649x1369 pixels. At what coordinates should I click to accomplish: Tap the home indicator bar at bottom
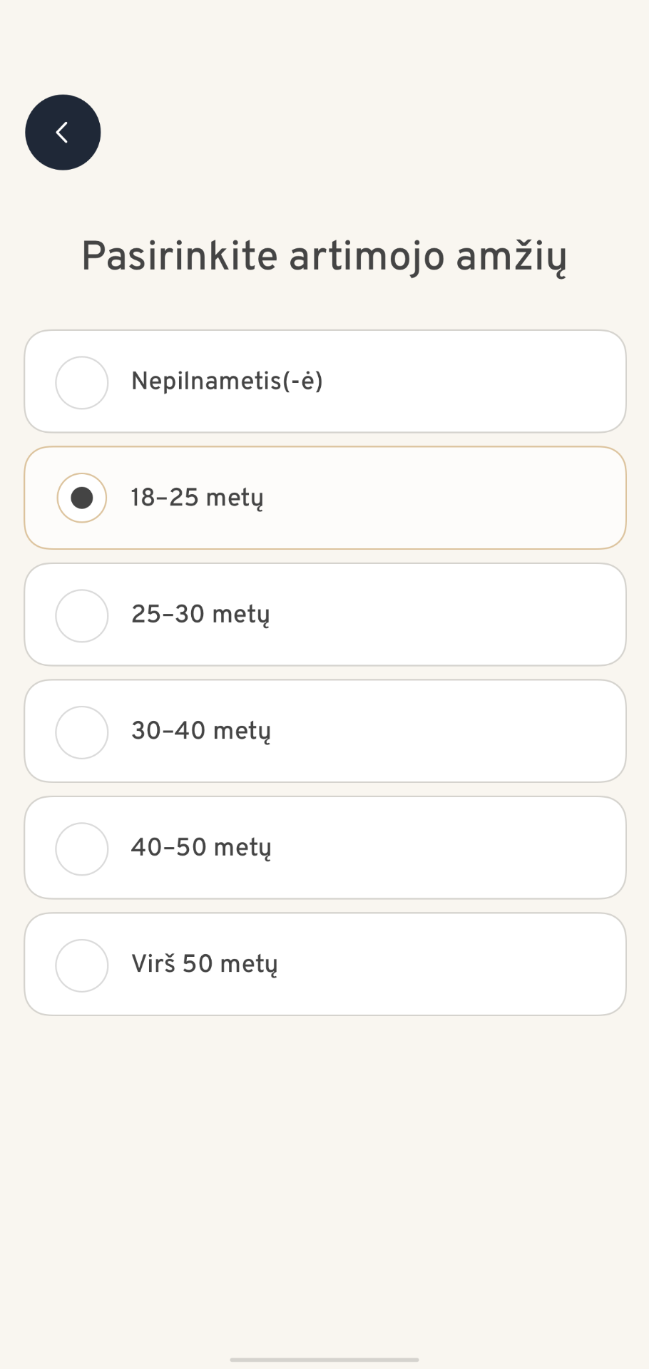324,1358
